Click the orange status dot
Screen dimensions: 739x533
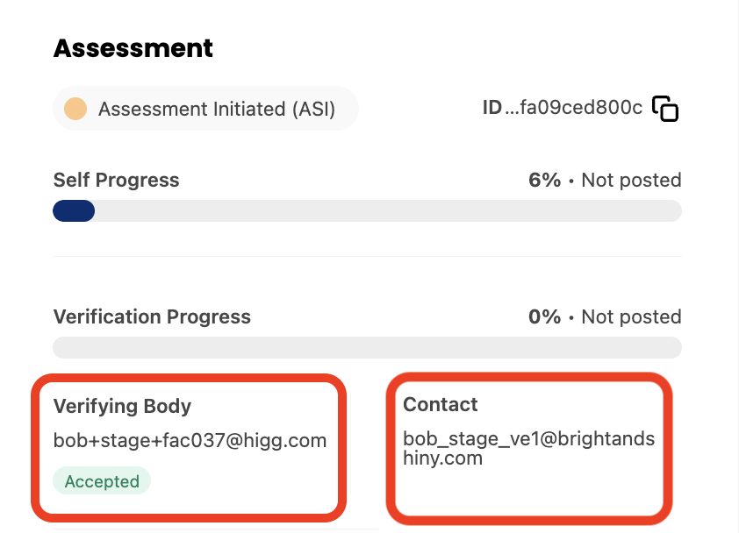75,109
